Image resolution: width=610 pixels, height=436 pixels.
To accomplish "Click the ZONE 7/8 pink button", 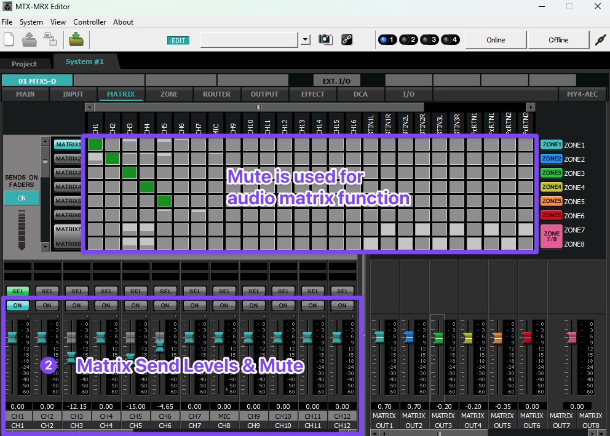I will click(551, 237).
